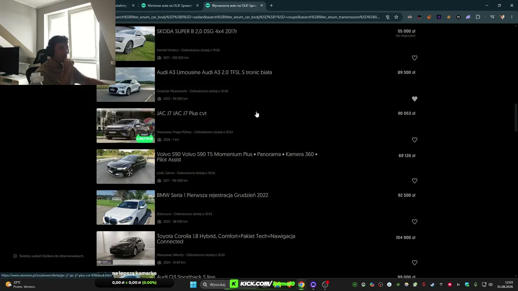Open the purple circle app in taskbar
The width and height of the screenshot is (518, 291).
(313, 285)
